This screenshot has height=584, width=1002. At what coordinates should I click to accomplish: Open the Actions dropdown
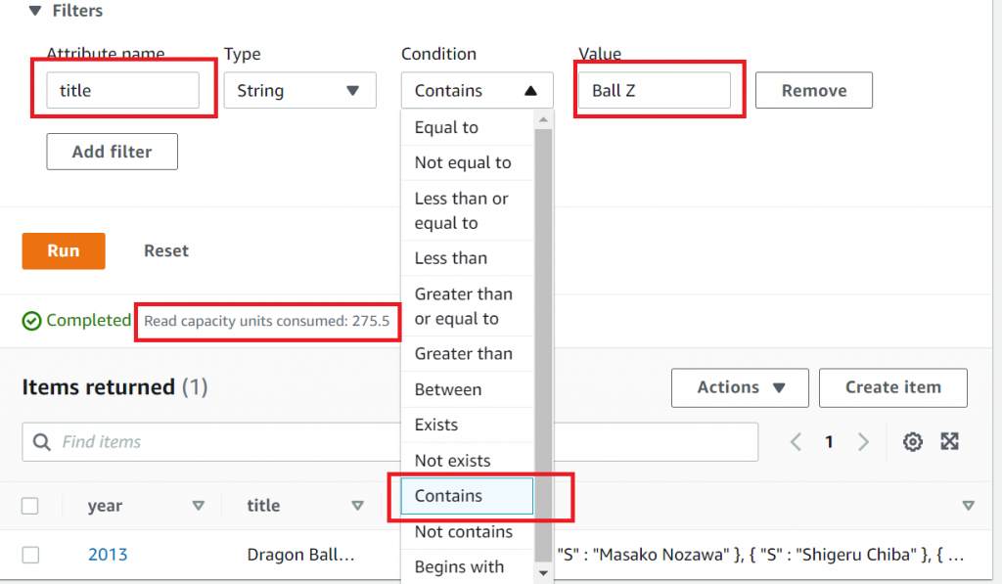pos(740,387)
